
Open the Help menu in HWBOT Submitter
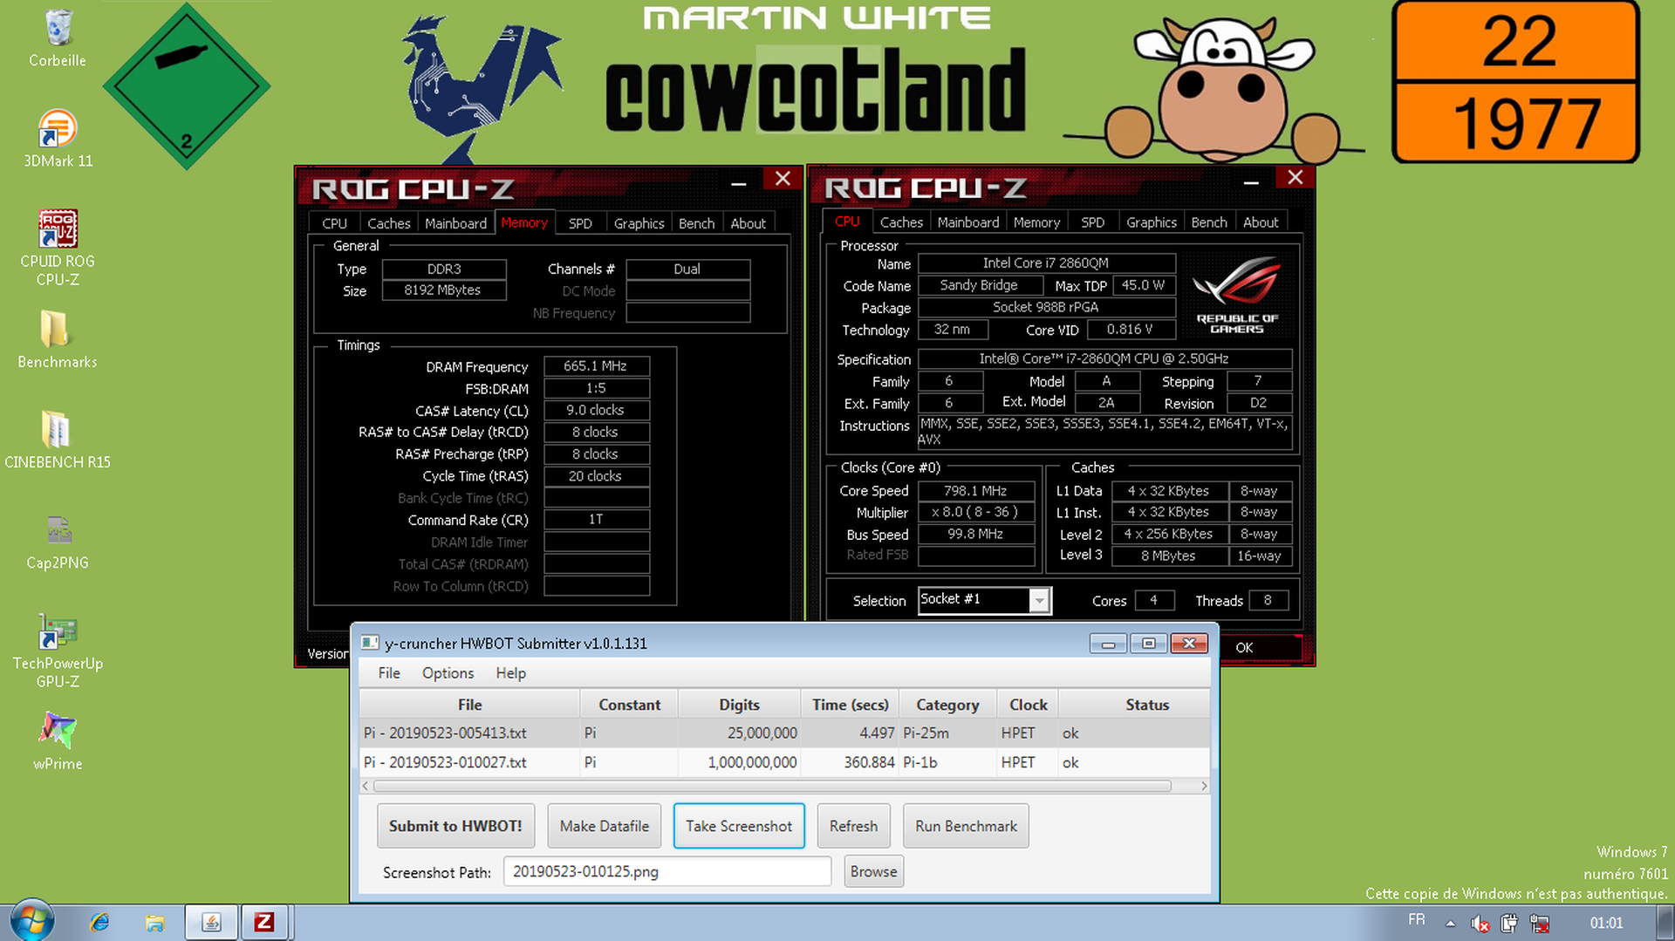pos(511,673)
